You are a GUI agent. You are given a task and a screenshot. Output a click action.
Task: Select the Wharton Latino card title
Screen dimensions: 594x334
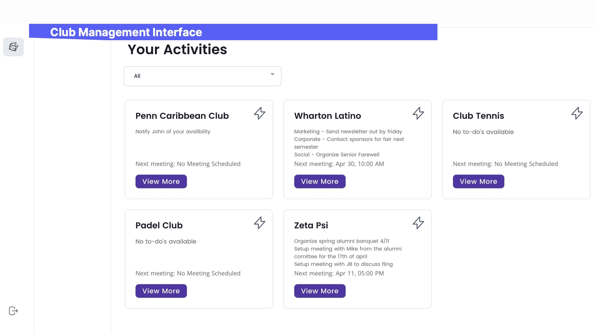pyautogui.click(x=327, y=116)
